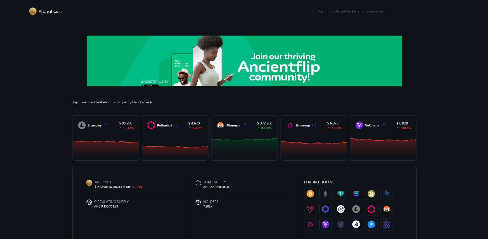Open the Litecoin card name link
Viewport: 488px width, 239px height.
pos(94,125)
